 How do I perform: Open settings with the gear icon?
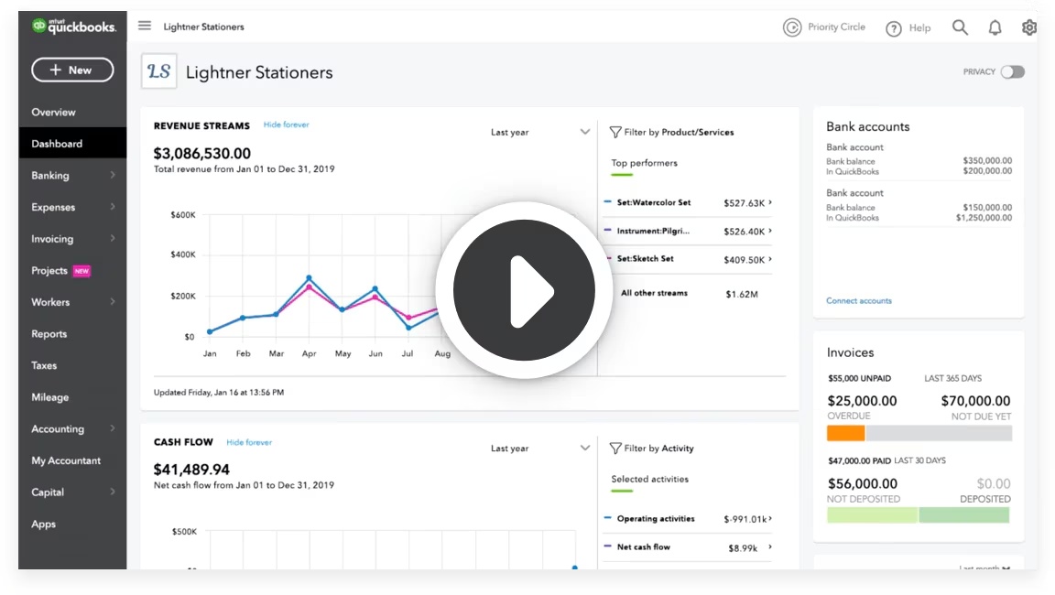click(1029, 27)
